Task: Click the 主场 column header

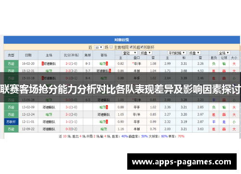Action: (x=49, y=55)
